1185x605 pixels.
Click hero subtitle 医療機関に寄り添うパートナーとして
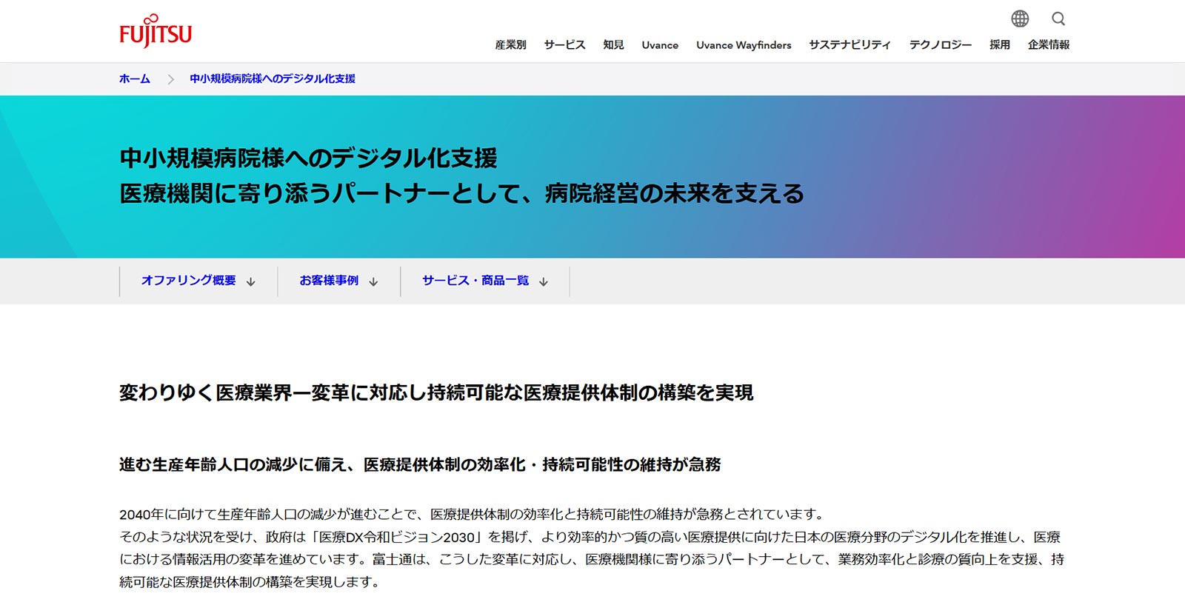tap(318, 193)
